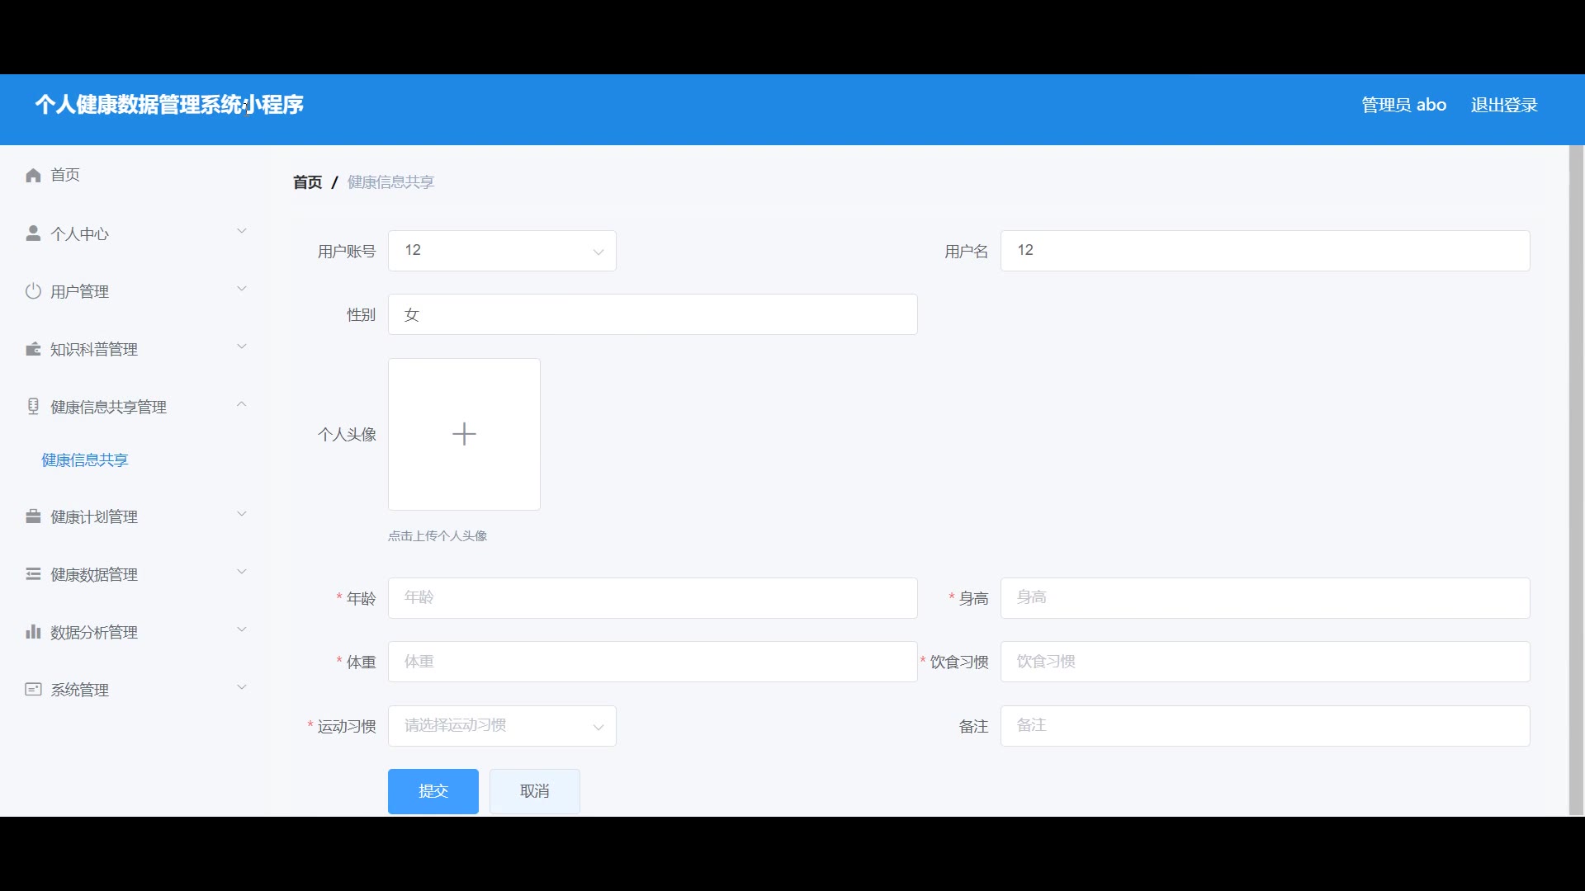Click the briefcase icon beside 健康计划管理
This screenshot has height=891, width=1585.
click(33, 516)
